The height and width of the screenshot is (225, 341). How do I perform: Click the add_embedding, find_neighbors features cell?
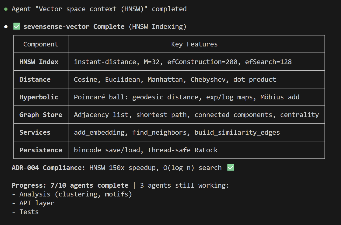177,132
